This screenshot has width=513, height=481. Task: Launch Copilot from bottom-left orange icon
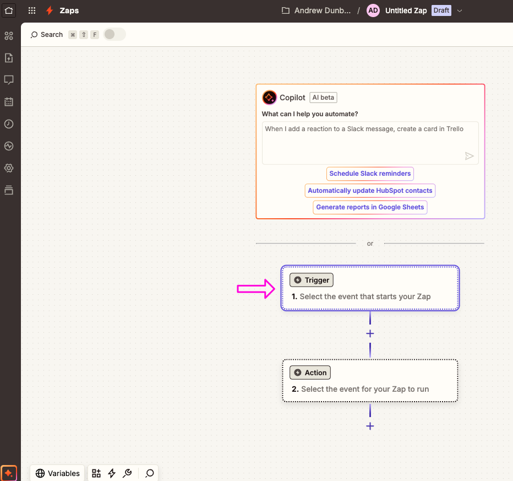9,473
